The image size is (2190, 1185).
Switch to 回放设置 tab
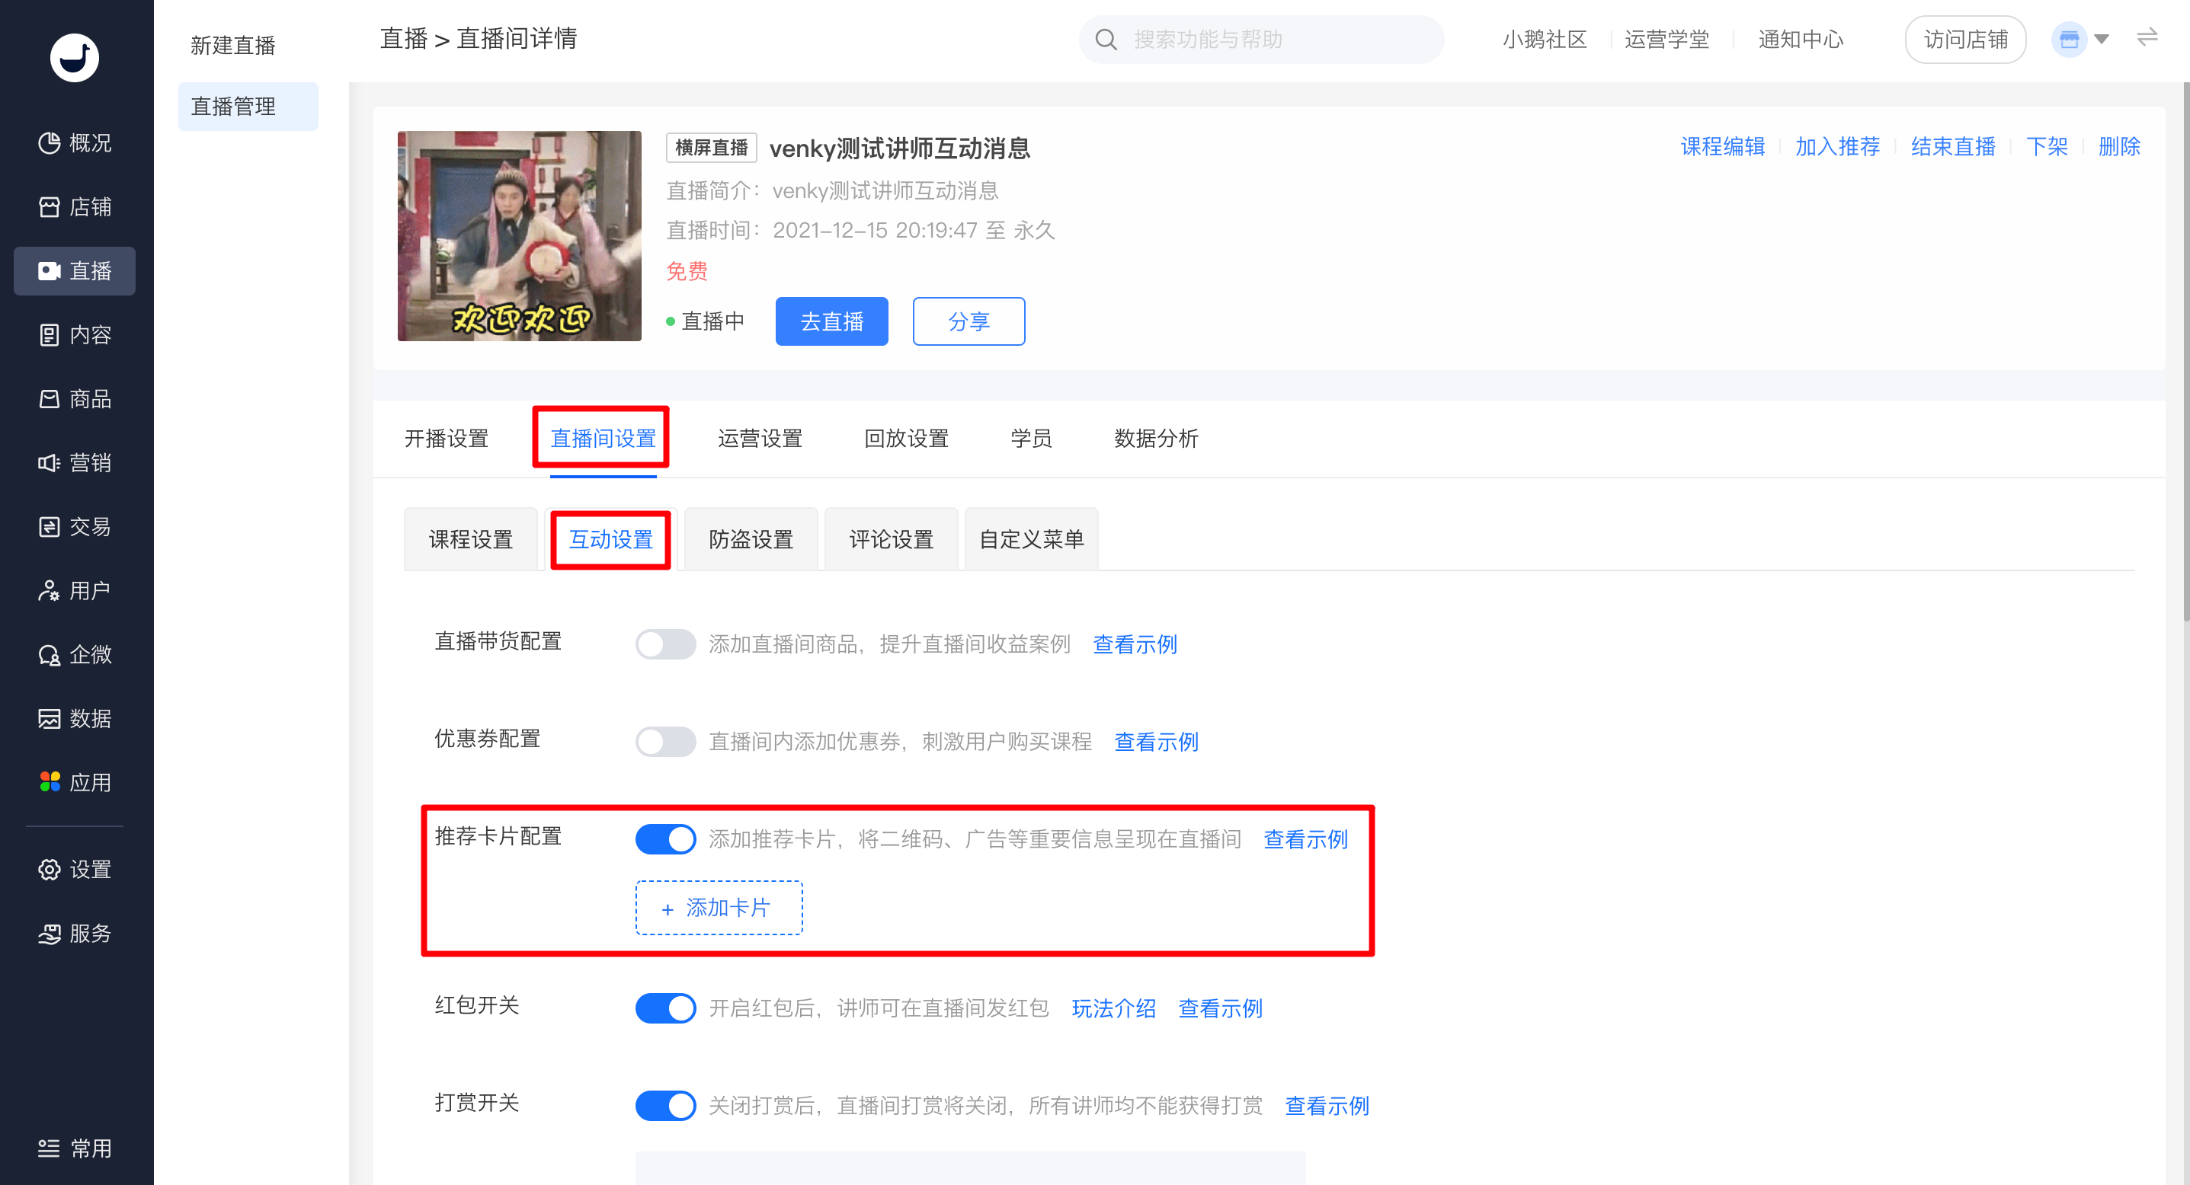pyautogui.click(x=906, y=439)
